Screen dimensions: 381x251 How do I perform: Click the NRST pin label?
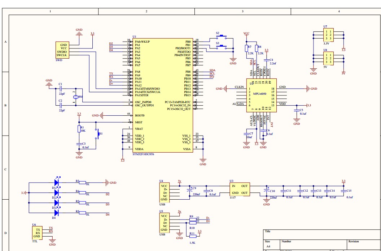point(139,122)
